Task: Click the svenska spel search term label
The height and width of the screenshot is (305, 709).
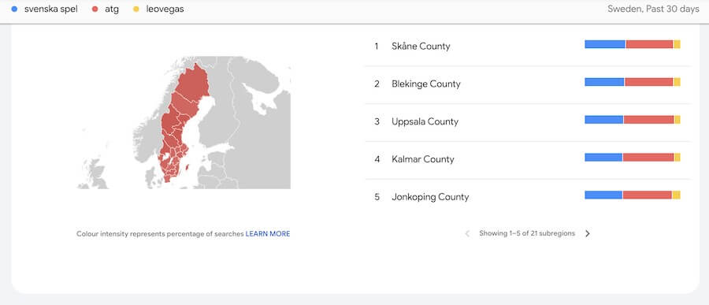Action: [50, 9]
